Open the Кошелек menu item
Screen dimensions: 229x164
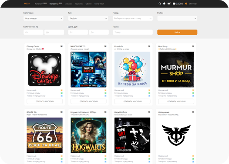tap(78, 4)
